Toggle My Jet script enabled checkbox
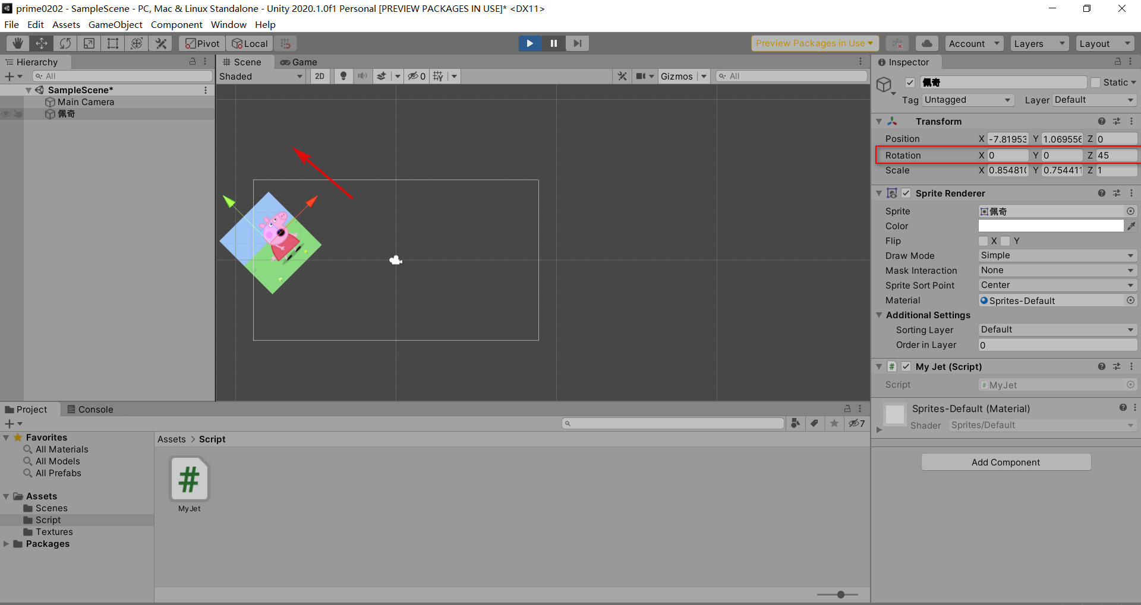The image size is (1141, 605). click(906, 366)
